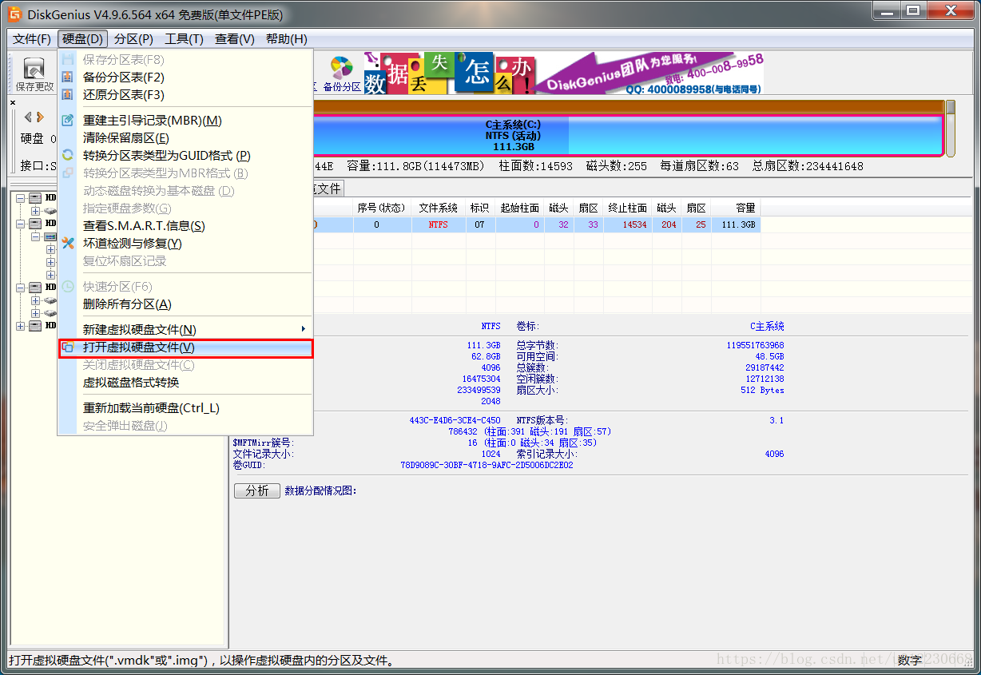Click the 分析 button
This screenshot has height=675, width=981.
pos(257,490)
